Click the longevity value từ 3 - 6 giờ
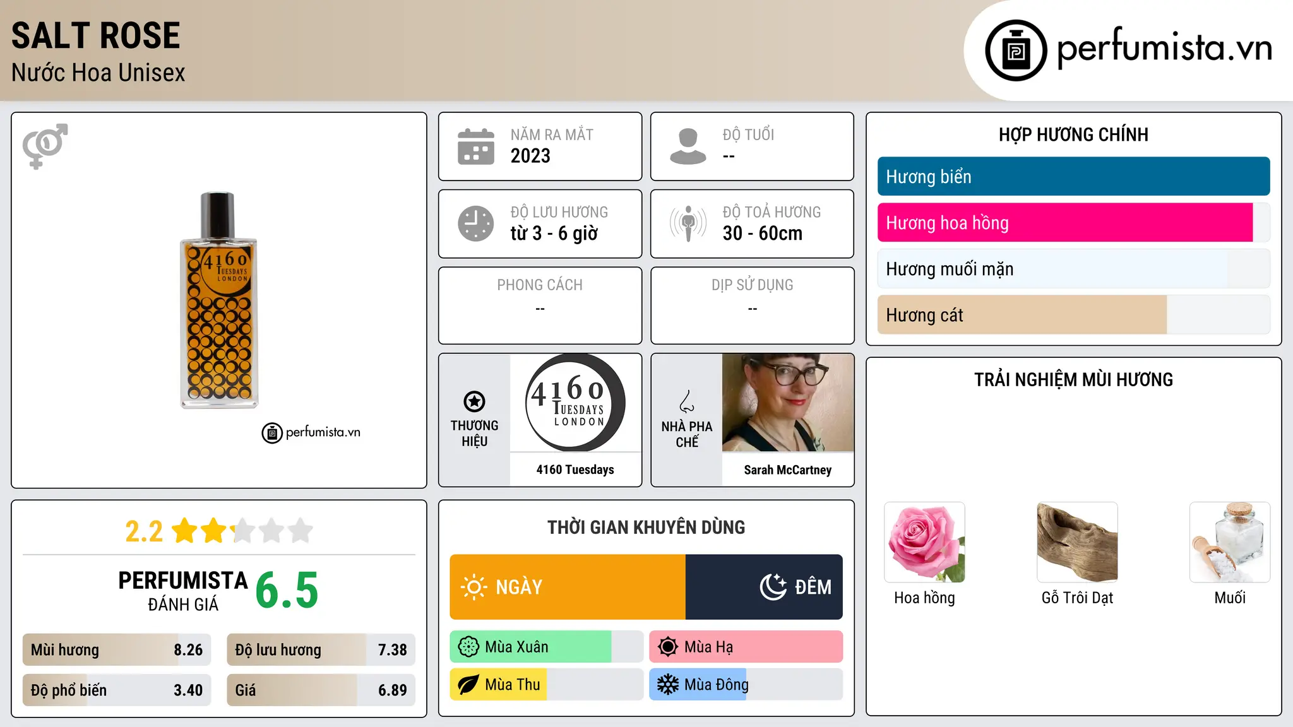 (554, 233)
